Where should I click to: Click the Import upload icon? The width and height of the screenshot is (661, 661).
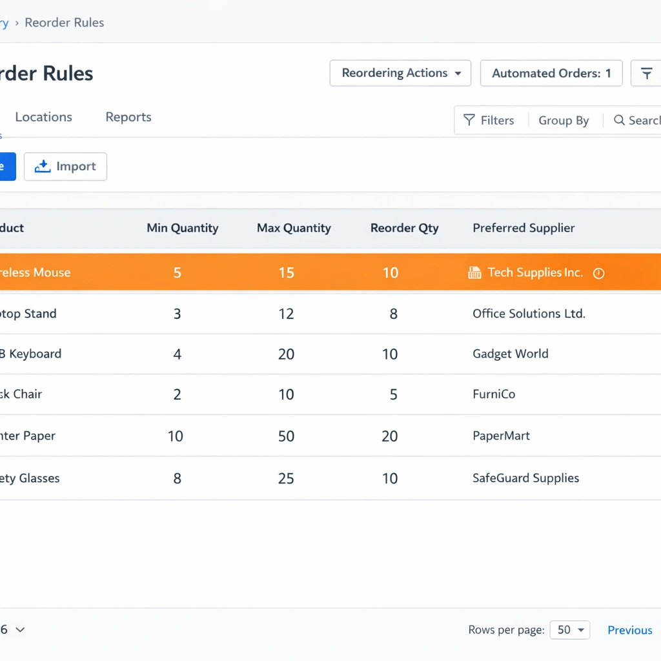(x=43, y=167)
